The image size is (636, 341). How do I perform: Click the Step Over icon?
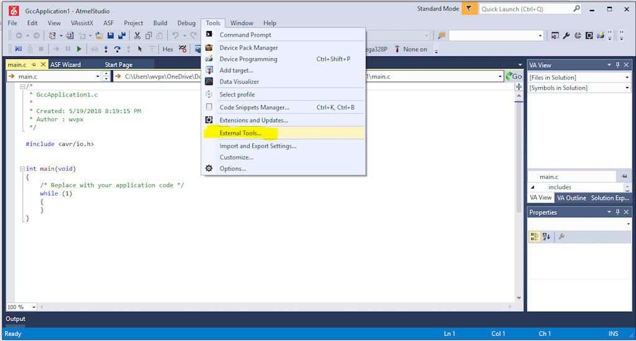click(117, 49)
